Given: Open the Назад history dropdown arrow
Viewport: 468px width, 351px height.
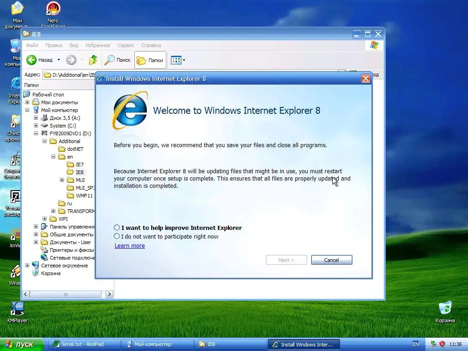Looking at the screenshot, I should point(58,60).
